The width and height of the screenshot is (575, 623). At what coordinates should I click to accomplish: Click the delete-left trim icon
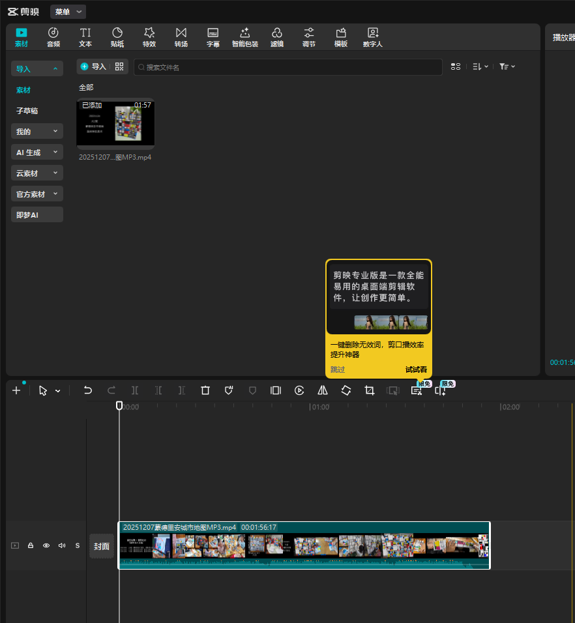coord(158,390)
